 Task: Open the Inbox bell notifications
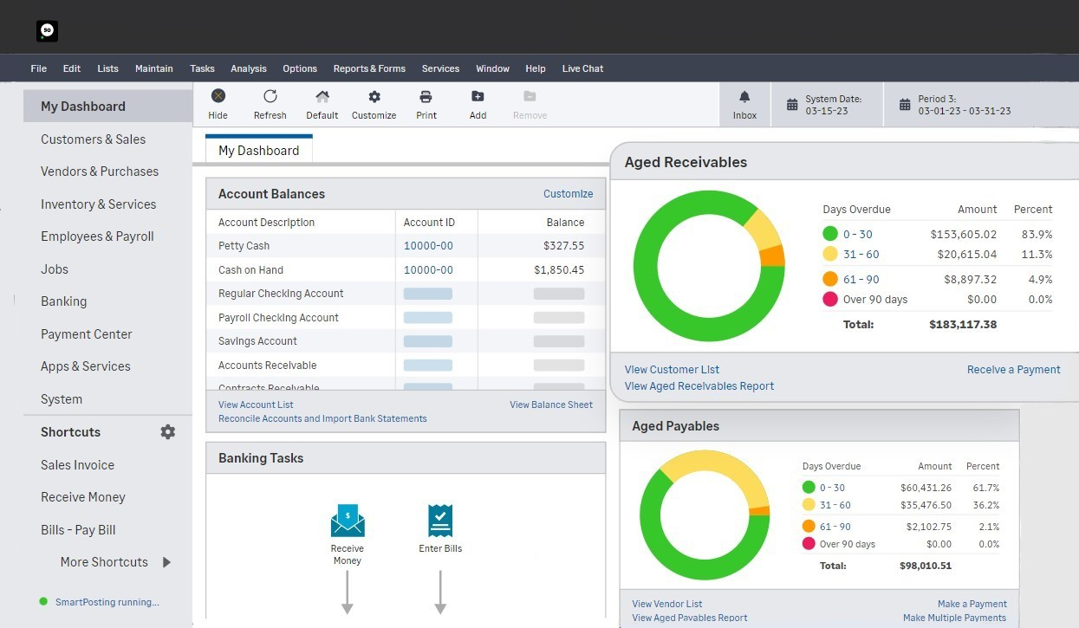744,97
